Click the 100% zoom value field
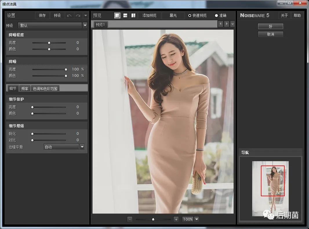309x229 pixels. coord(188,219)
